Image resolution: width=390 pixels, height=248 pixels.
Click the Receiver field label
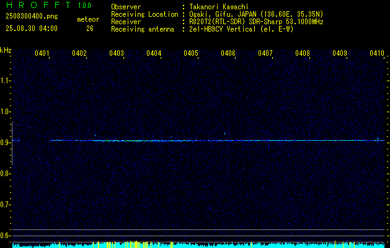(x=126, y=22)
